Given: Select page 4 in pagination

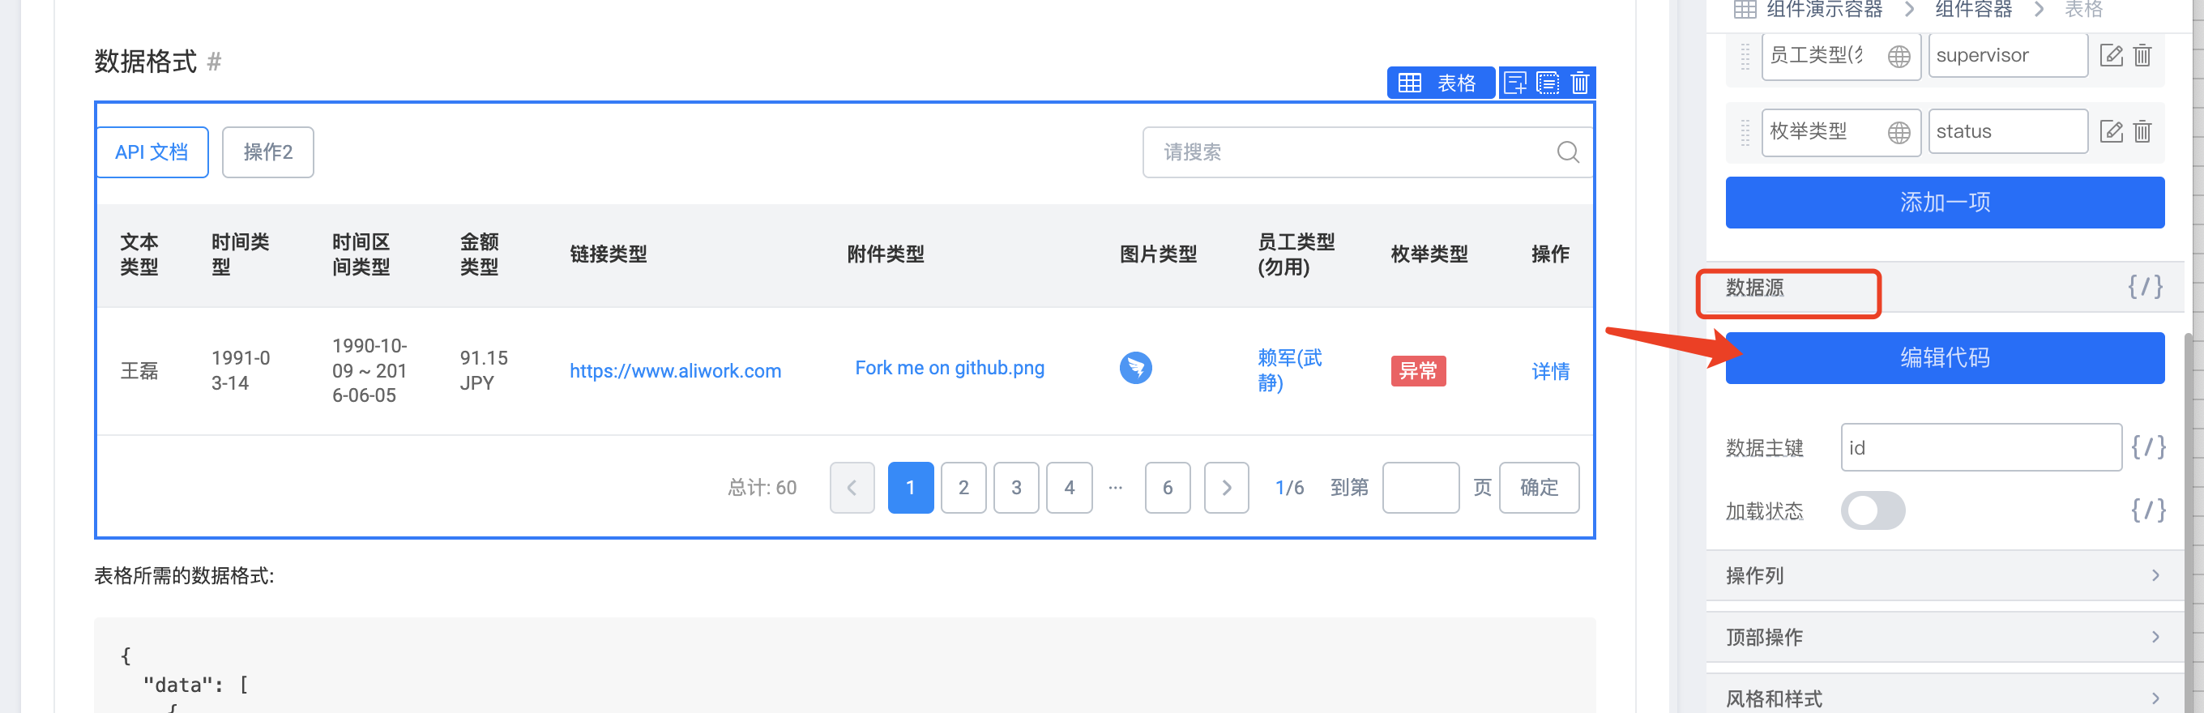Looking at the screenshot, I should click(x=1070, y=488).
